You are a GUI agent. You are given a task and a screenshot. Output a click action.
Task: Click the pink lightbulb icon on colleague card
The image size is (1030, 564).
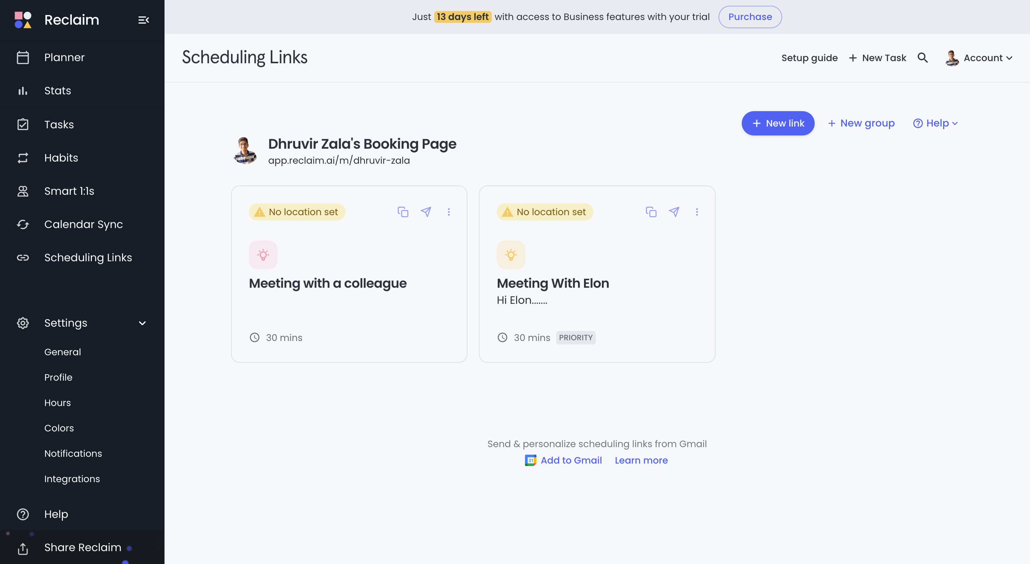(x=263, y=254)
